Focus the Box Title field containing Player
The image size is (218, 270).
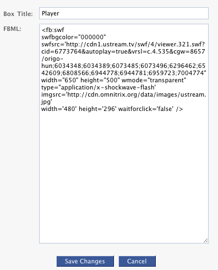(124, 13)
